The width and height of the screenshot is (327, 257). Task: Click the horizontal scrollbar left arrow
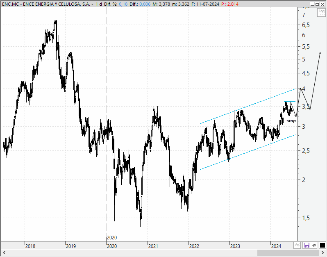click(4, 253)
